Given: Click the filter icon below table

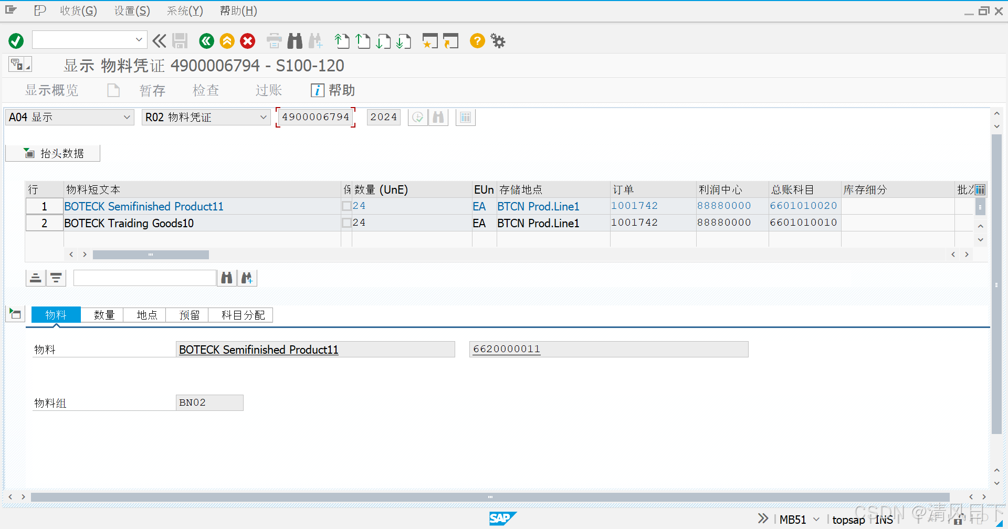Looking at the screenshot, I should coord(56,278).
